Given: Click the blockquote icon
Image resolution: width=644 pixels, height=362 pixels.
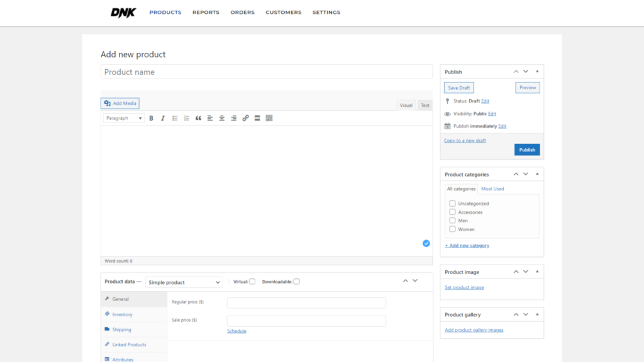Looking at the screenshot, I should click(x=199, y=118).
